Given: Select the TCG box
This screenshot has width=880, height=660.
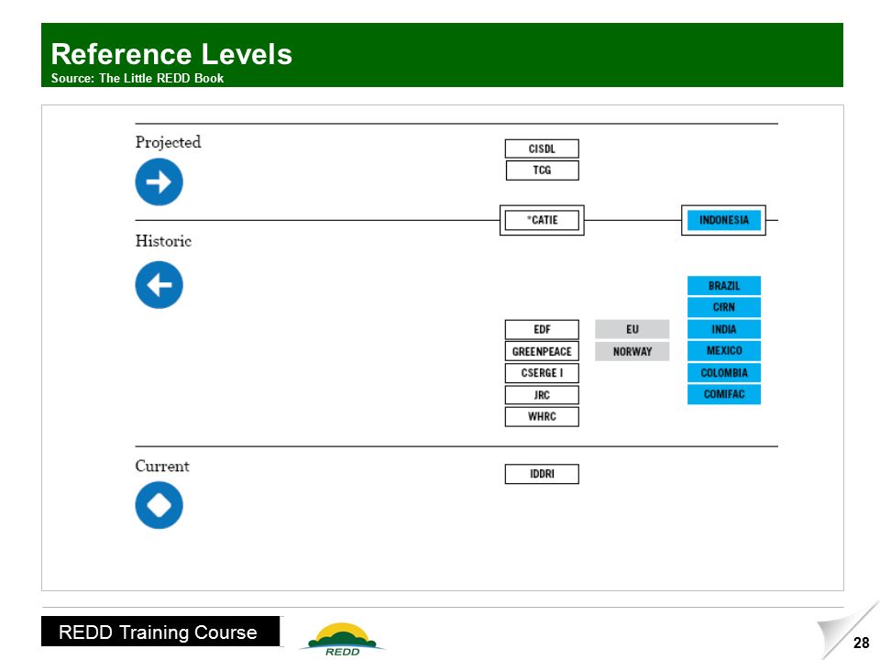Looking at the screenshot, I should point(542,170).
